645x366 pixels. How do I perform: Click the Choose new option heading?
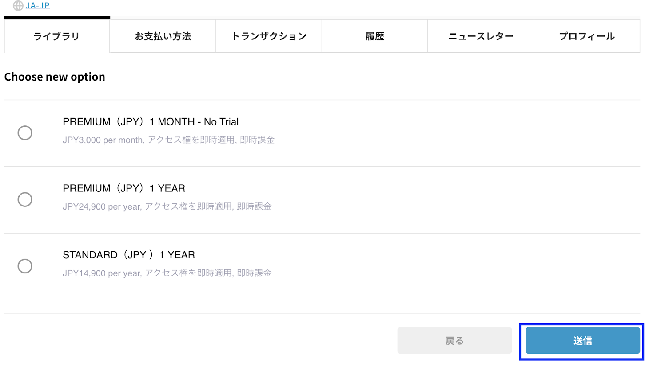[x=55, y=77]
